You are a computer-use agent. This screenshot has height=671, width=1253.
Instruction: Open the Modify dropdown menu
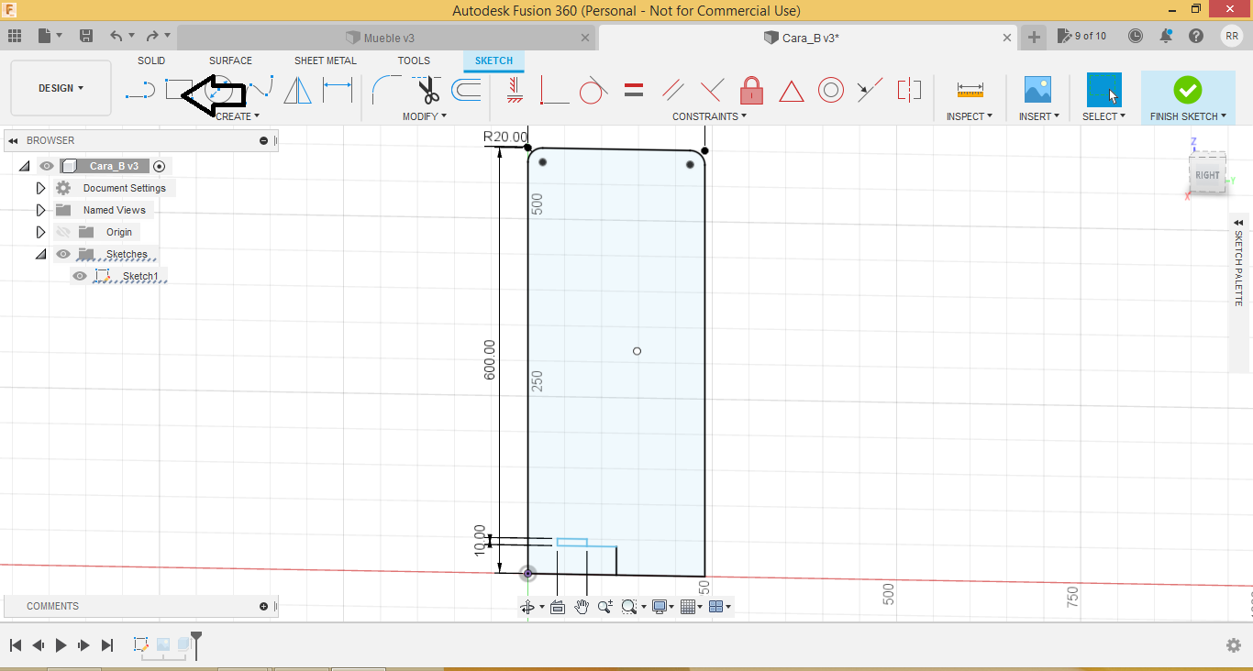pos(425,116)
